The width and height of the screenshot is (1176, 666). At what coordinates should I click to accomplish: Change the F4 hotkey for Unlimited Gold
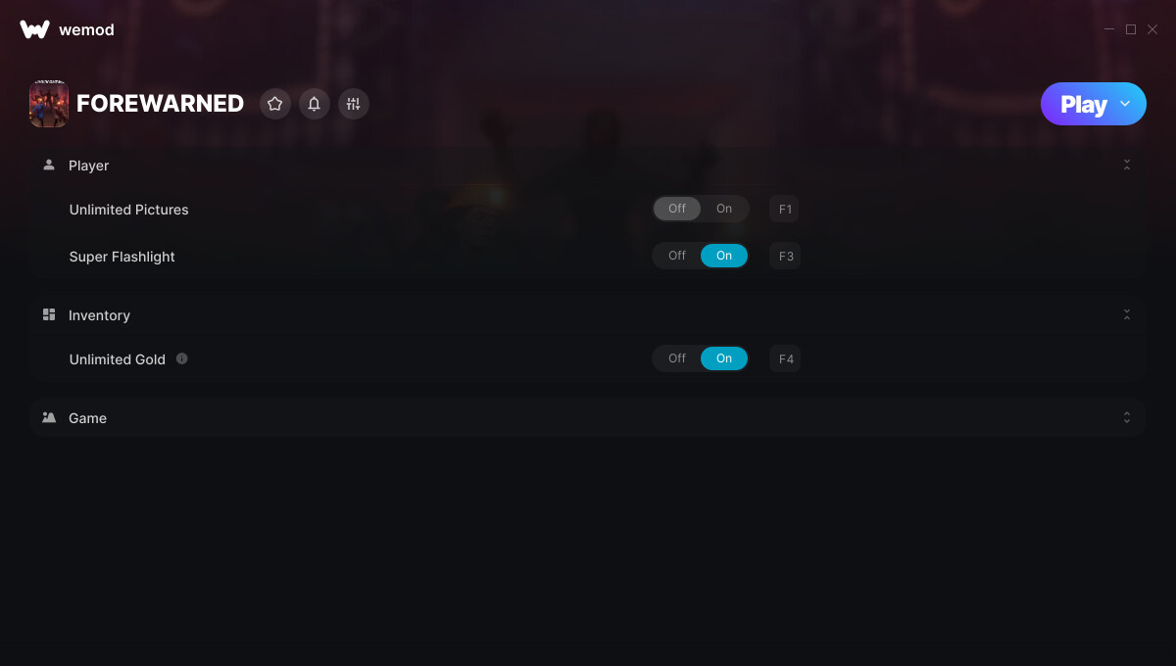[785, 358]
